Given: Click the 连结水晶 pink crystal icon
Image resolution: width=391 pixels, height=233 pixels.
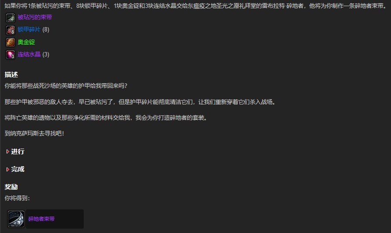Looking at the screenshot, I should coord(11,55).
